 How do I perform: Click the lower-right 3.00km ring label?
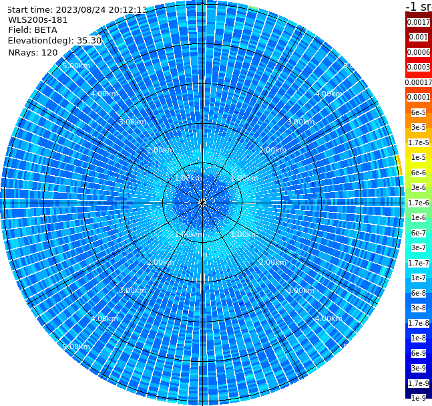coord(300,290)
